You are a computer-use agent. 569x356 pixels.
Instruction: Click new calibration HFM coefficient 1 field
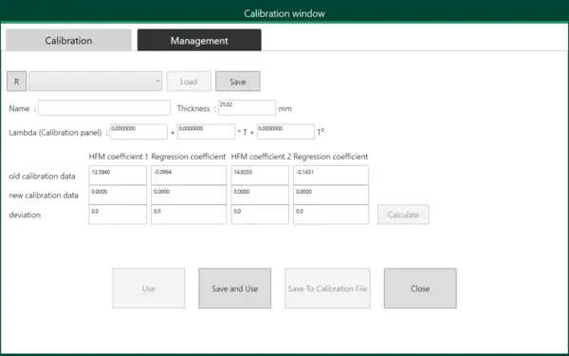(x=118, y=195)
